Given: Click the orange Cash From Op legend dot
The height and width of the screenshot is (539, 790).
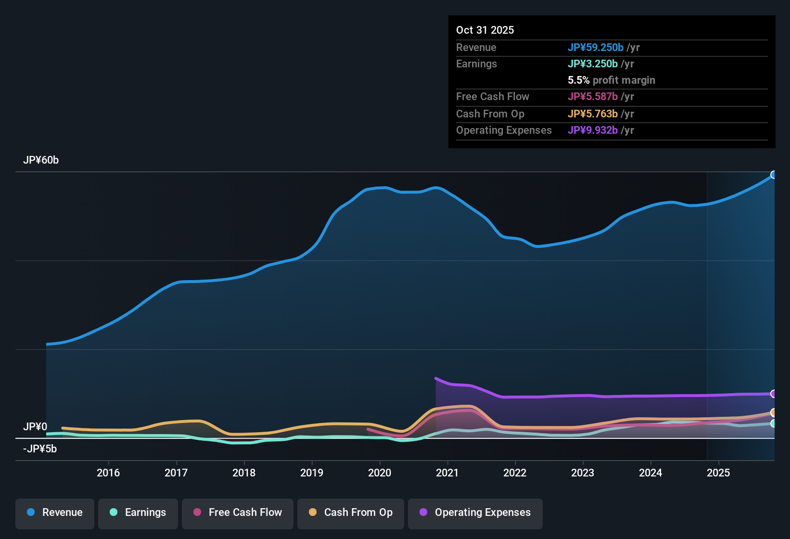Looking at the screenshot, I should click(312, 513).
